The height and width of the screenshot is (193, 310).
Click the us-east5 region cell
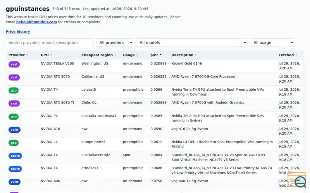(89, 90)
